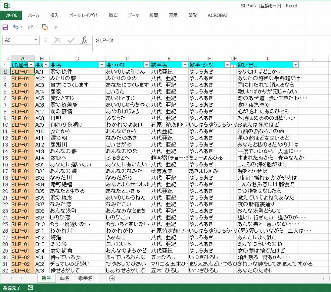The height and width of the screenshot is (292, 331).
Task: Click the Insert Function fx icon
Action: click(84, 40)
